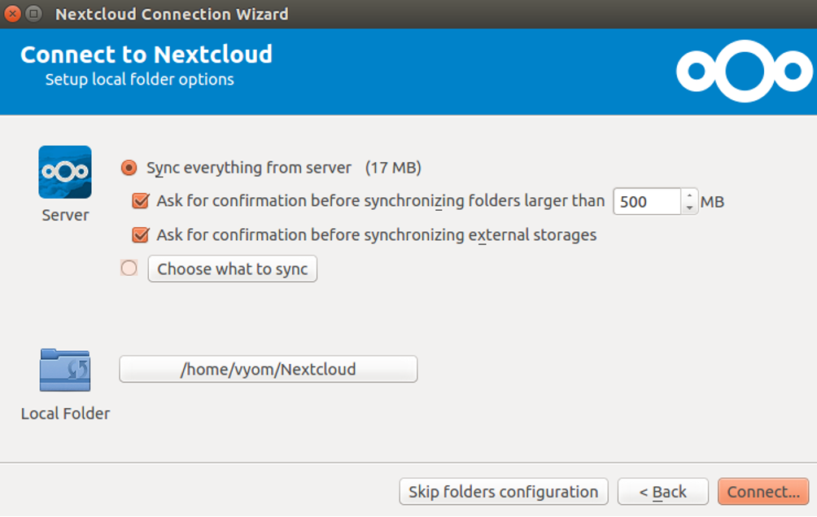Viewport: 817px width, 517px height.
Task: Go back with the < Back button
Action: coord(662,492)
